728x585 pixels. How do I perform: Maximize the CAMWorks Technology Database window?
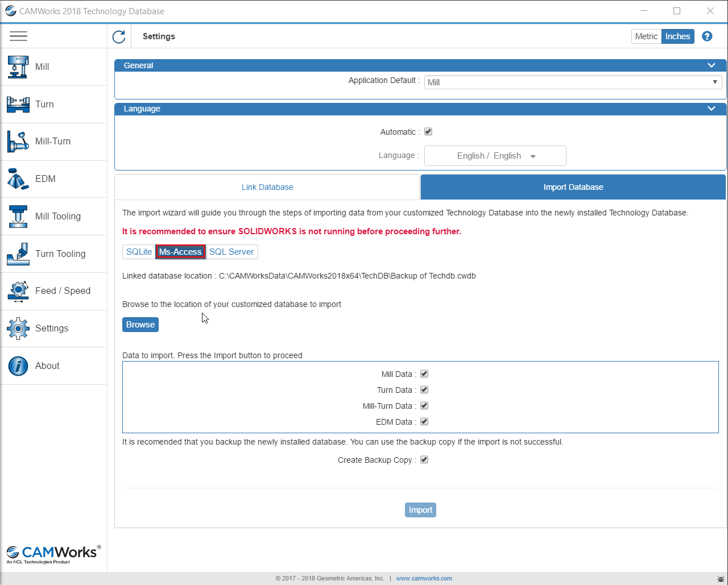click(677, 11)
